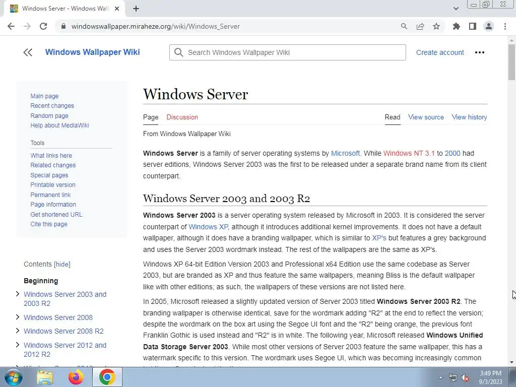The image size is (516, 387).
Task: Click Cite this page
Action: point(49,224)
